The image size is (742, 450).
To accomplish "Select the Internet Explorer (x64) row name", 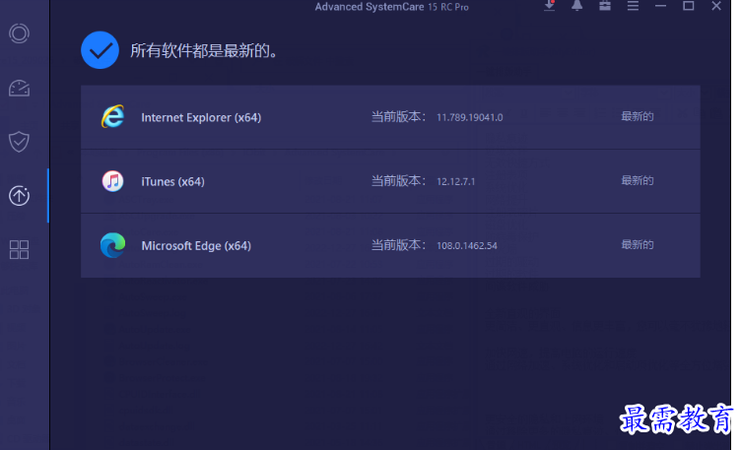I will 201,117.
